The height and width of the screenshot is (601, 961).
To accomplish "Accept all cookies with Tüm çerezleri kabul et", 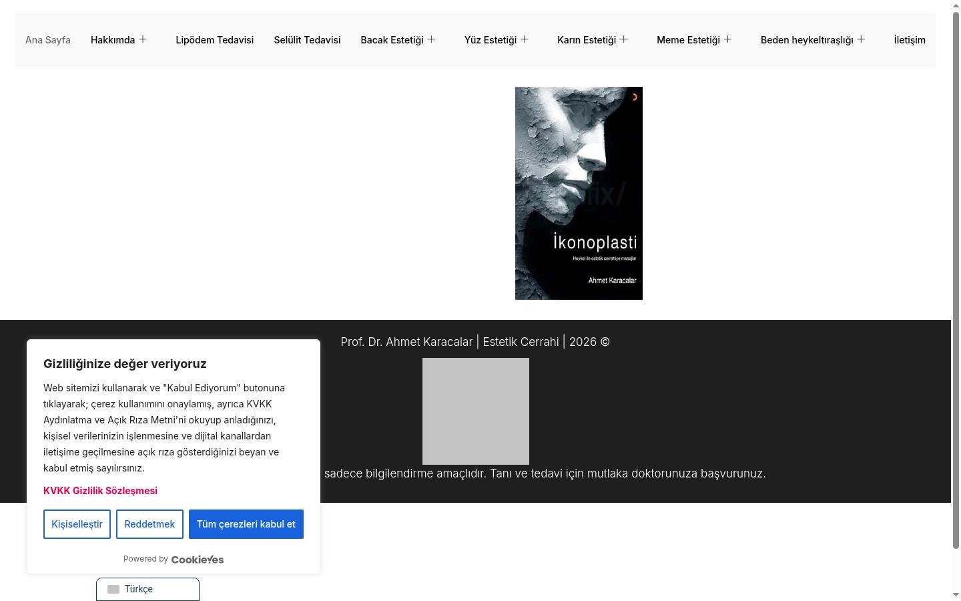I will click(246, 524).
